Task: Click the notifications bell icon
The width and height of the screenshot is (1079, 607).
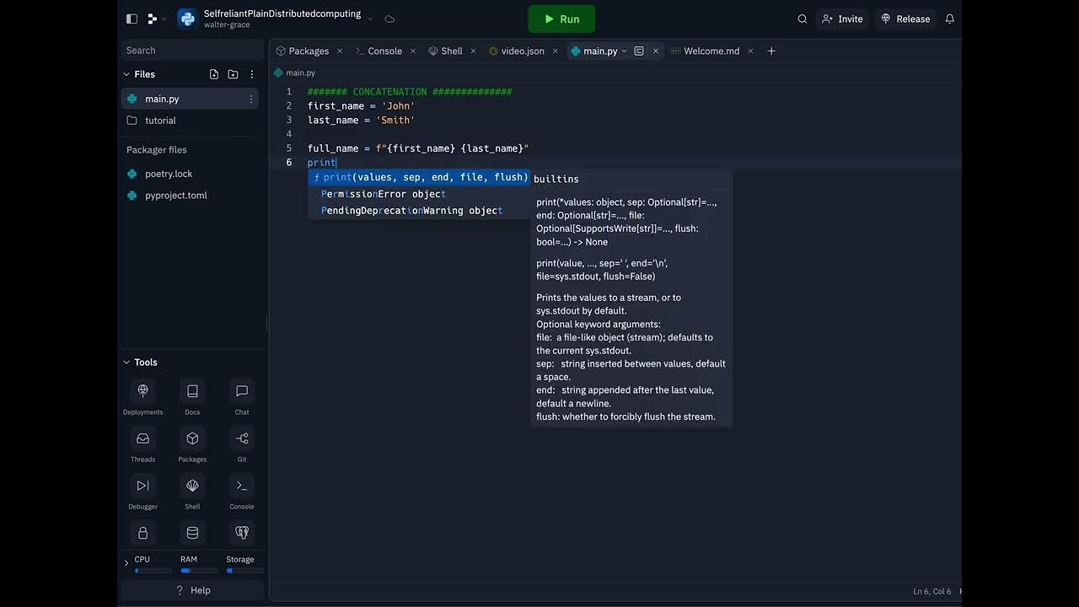Action: pos(950,19)
